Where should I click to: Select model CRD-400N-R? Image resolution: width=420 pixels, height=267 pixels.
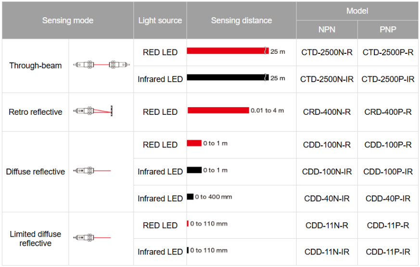coord(327,112)
